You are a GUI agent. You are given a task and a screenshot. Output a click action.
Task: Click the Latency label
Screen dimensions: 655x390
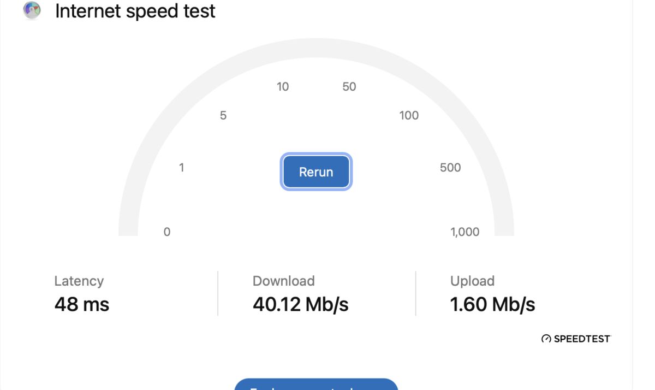coord(79,281)
